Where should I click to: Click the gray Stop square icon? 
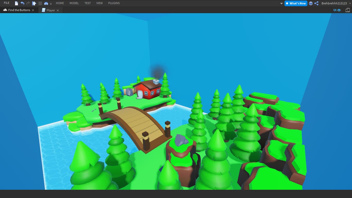40,3
